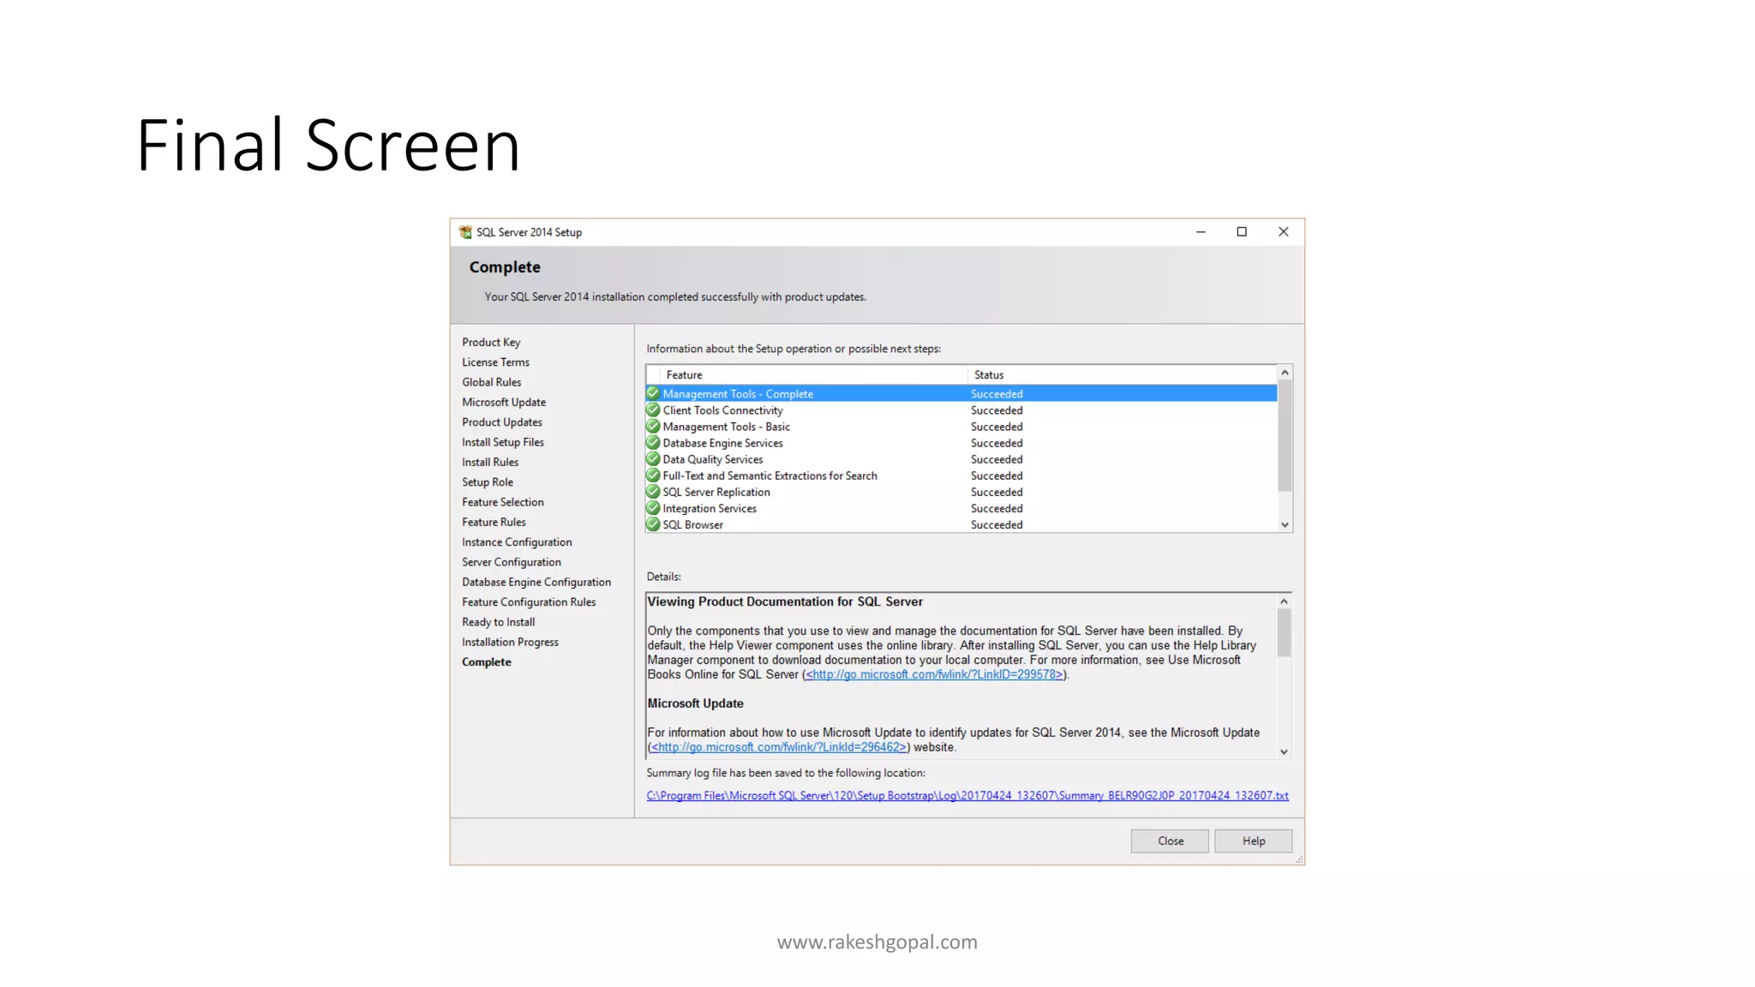Click green check icon beside Management Tools - Complete
Image resolution: width=1755 pixels, height=987 pixels.
coord(653,393)
